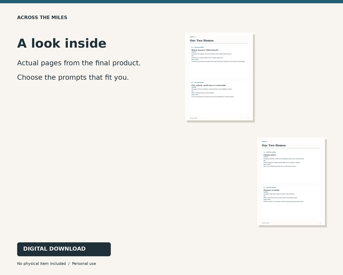
Task: Click the page number 4 footer
Action: 320,223
